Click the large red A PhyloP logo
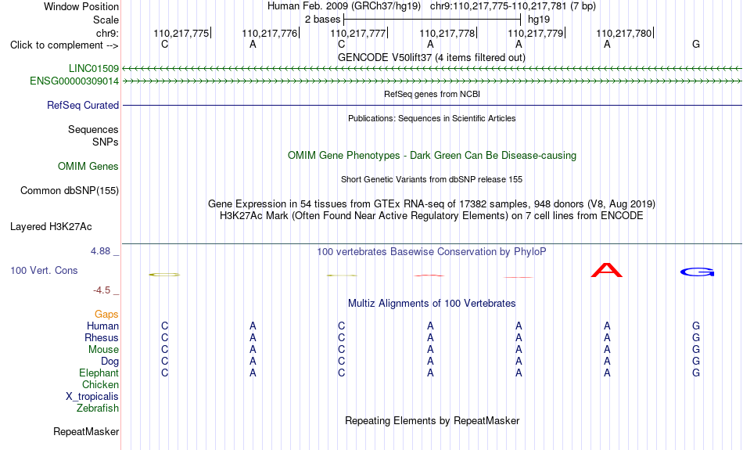743x450 pixels. pyautogui.click(x=607, y=270)
